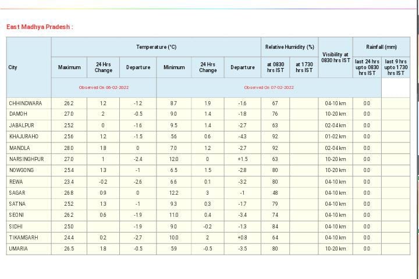Image resolution: width=419 pixels, height=279 pixels.
Task: Click the Maximum temperature subheader
Action: pos(69,67)
